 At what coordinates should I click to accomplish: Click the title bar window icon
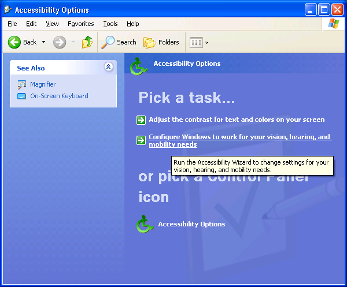click(8, 10)
